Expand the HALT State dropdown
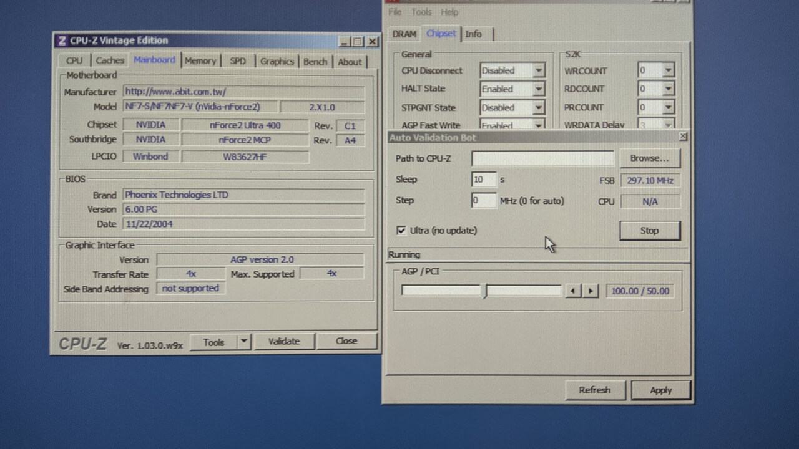Screen dimensions: 799x449 [x=538, y=89]
